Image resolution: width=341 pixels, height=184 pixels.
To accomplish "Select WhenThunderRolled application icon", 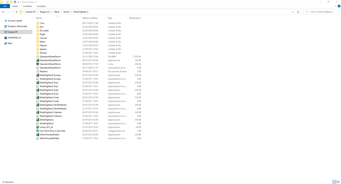I will coord(38,135).
